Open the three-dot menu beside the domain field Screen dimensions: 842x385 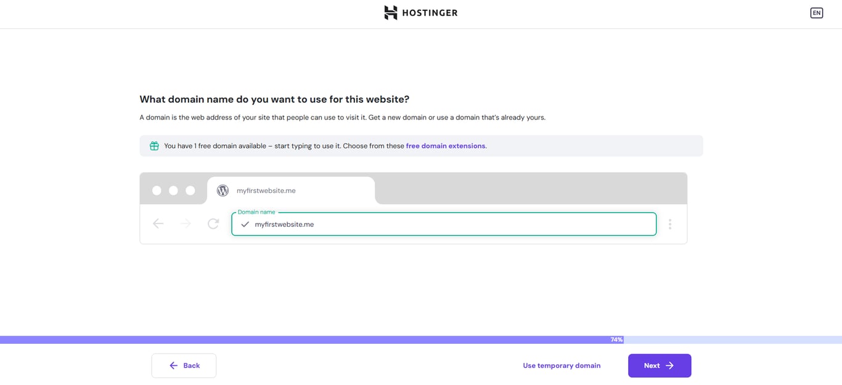(670, 224)
